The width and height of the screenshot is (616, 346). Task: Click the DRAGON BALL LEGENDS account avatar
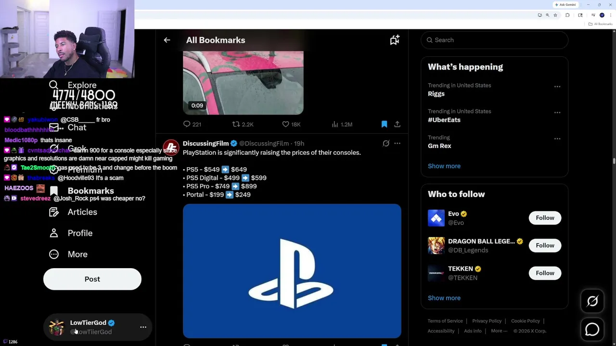[436, 246]
